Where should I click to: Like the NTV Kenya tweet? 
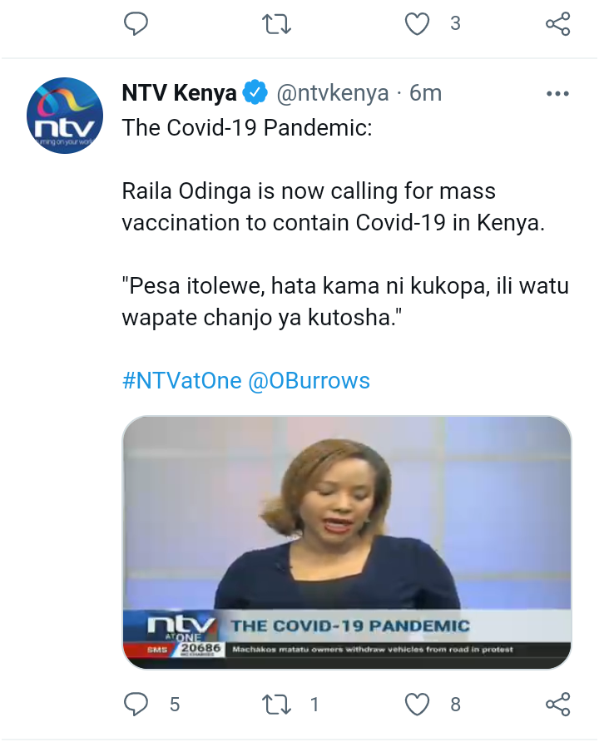click(417, 705)
